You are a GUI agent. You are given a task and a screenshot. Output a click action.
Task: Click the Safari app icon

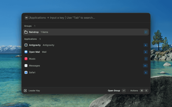(x=26, y=72)
